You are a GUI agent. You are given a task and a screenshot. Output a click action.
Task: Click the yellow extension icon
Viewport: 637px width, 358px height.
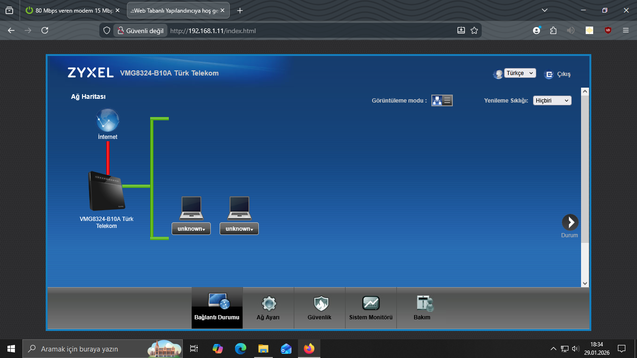pos(589,30)
